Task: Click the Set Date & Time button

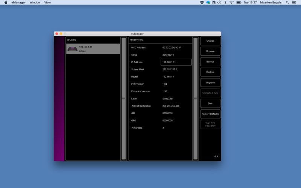Action: 210,93
